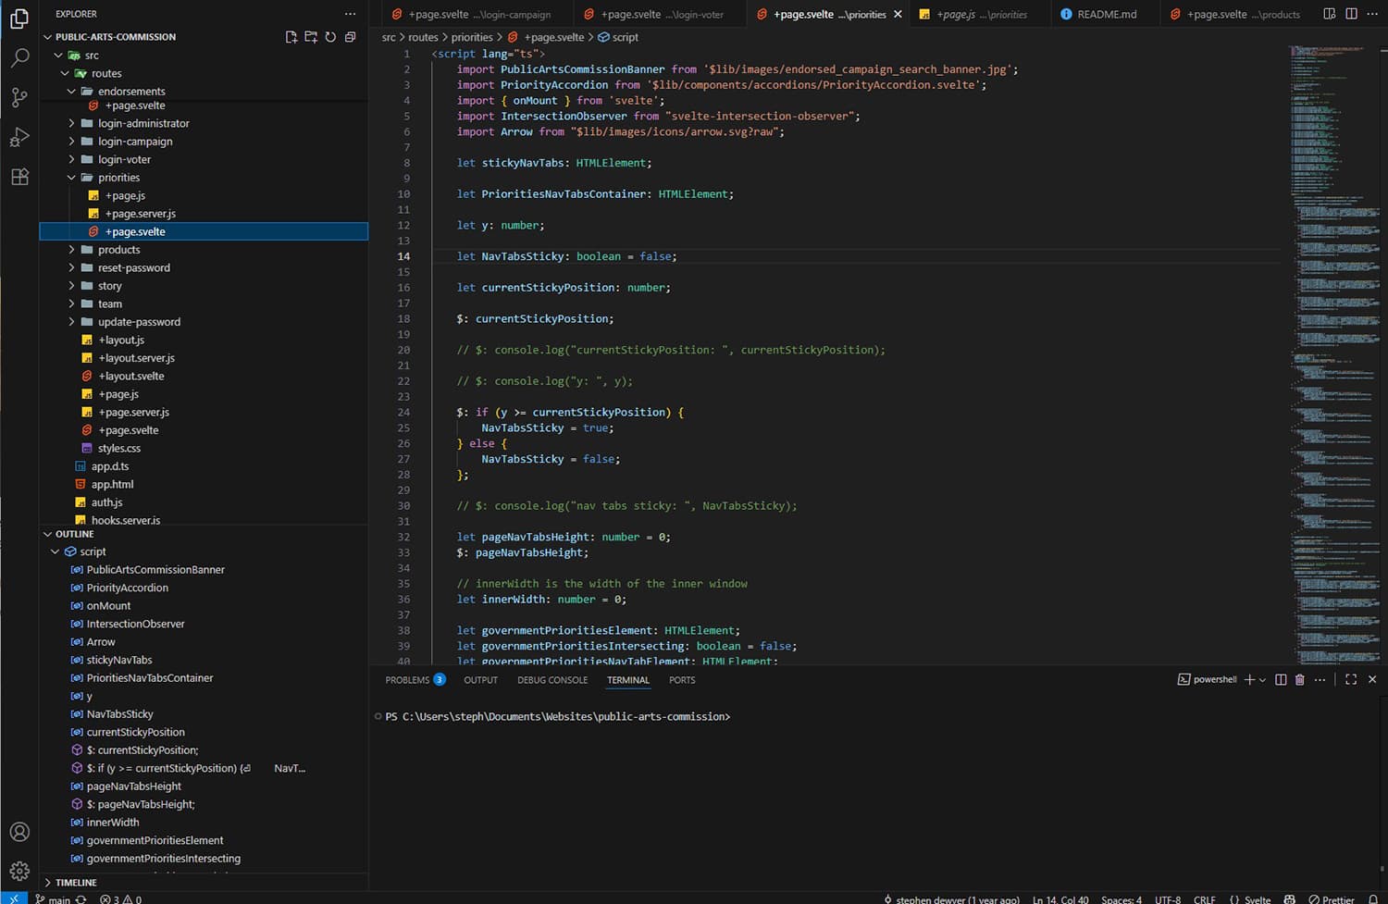Screen dimensions: 1388x904
Task: Split the editor to the right
Action: click(x=1351, y=14)
